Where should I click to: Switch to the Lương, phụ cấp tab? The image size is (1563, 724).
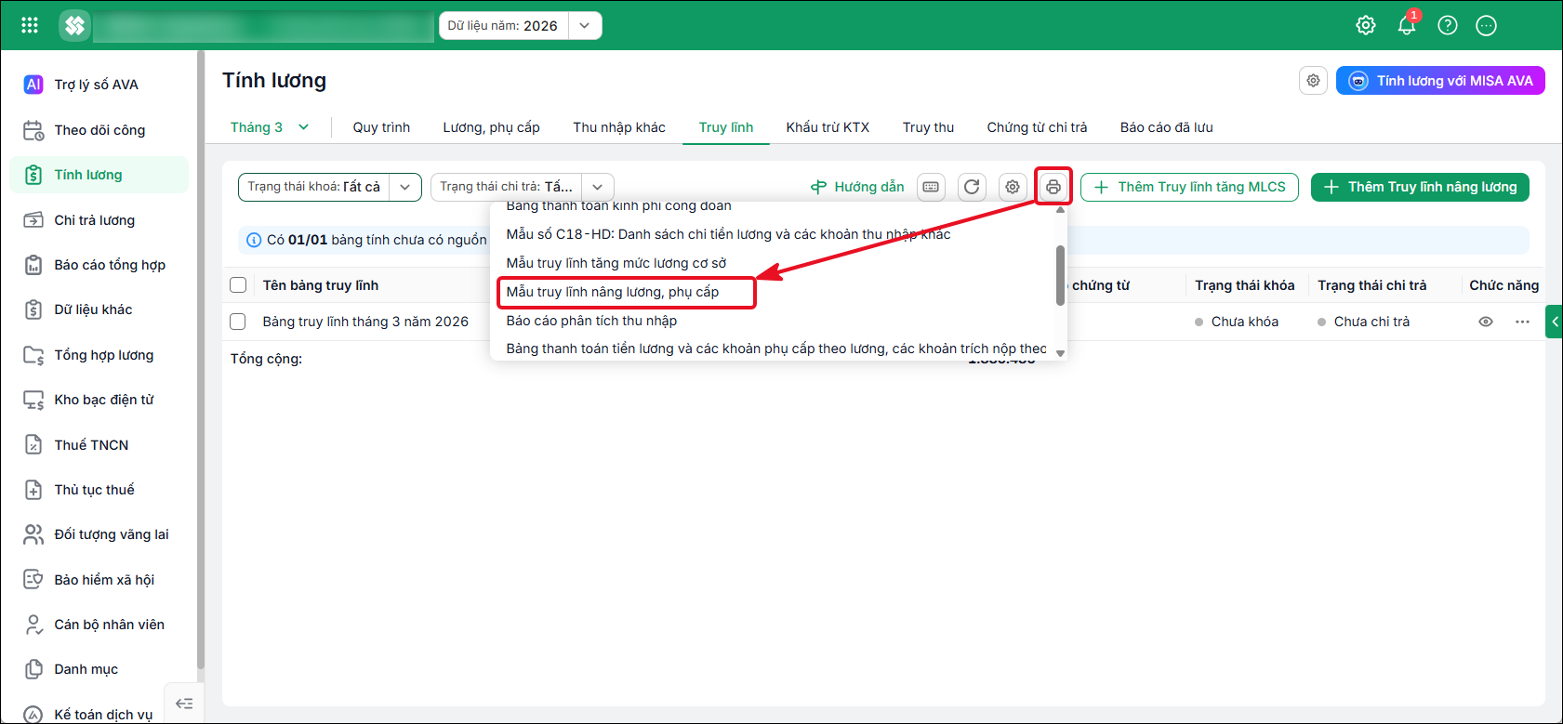491,127
